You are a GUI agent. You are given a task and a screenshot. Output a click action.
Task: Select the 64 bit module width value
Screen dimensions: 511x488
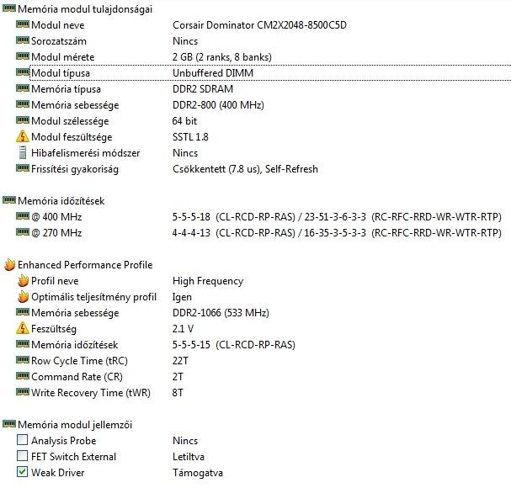184,121
